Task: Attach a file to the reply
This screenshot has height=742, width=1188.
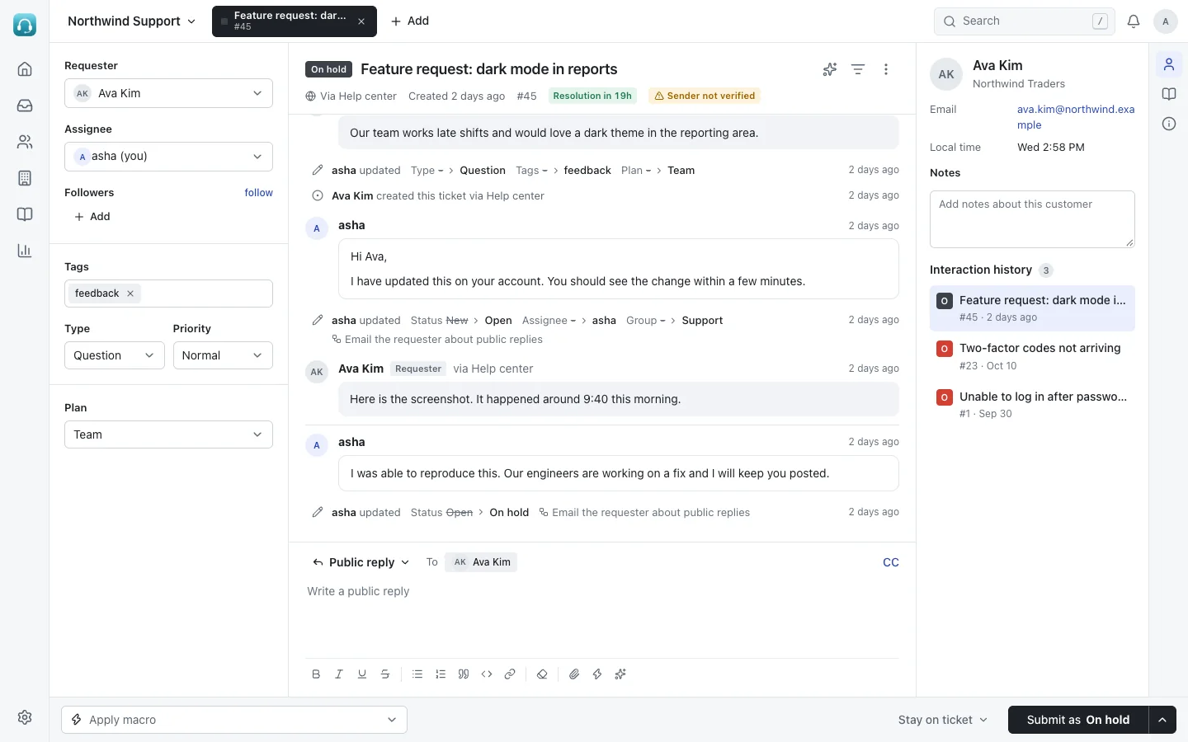Action: 574,674
